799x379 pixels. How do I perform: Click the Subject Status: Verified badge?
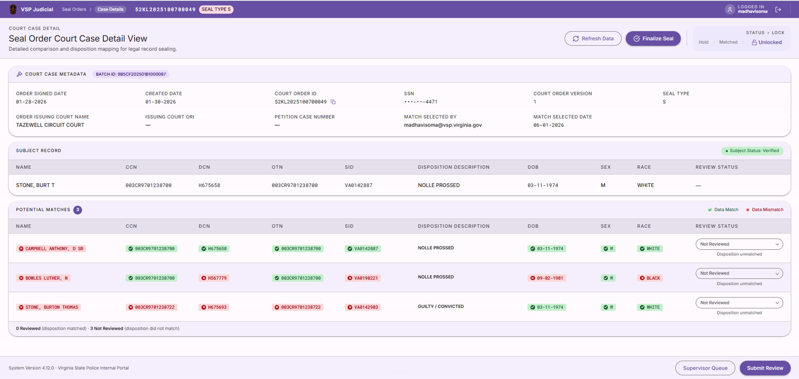coord(752,151)
